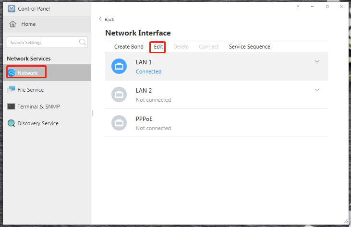
Task: Click the Back arrow icon
Action: coord(100,19)
